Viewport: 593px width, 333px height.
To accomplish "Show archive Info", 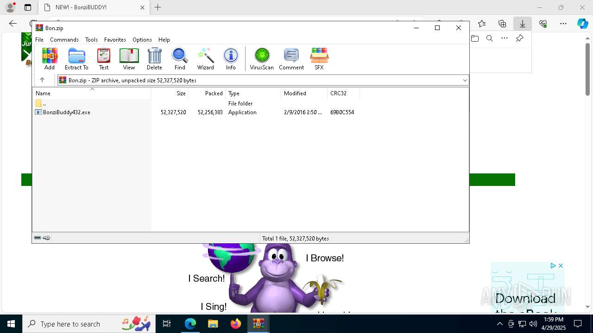I will click(231, 59).
